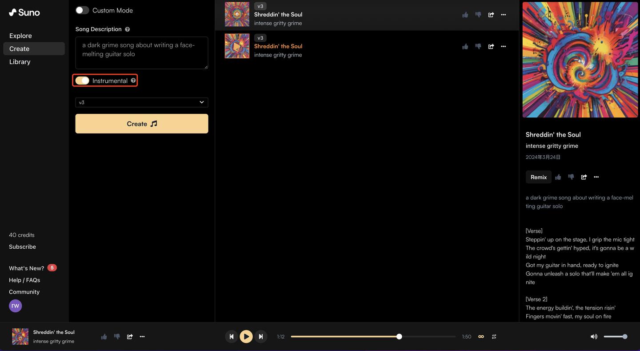Open Help / FAQs
This screenshot has height=351, width=640.
point(24,280)
